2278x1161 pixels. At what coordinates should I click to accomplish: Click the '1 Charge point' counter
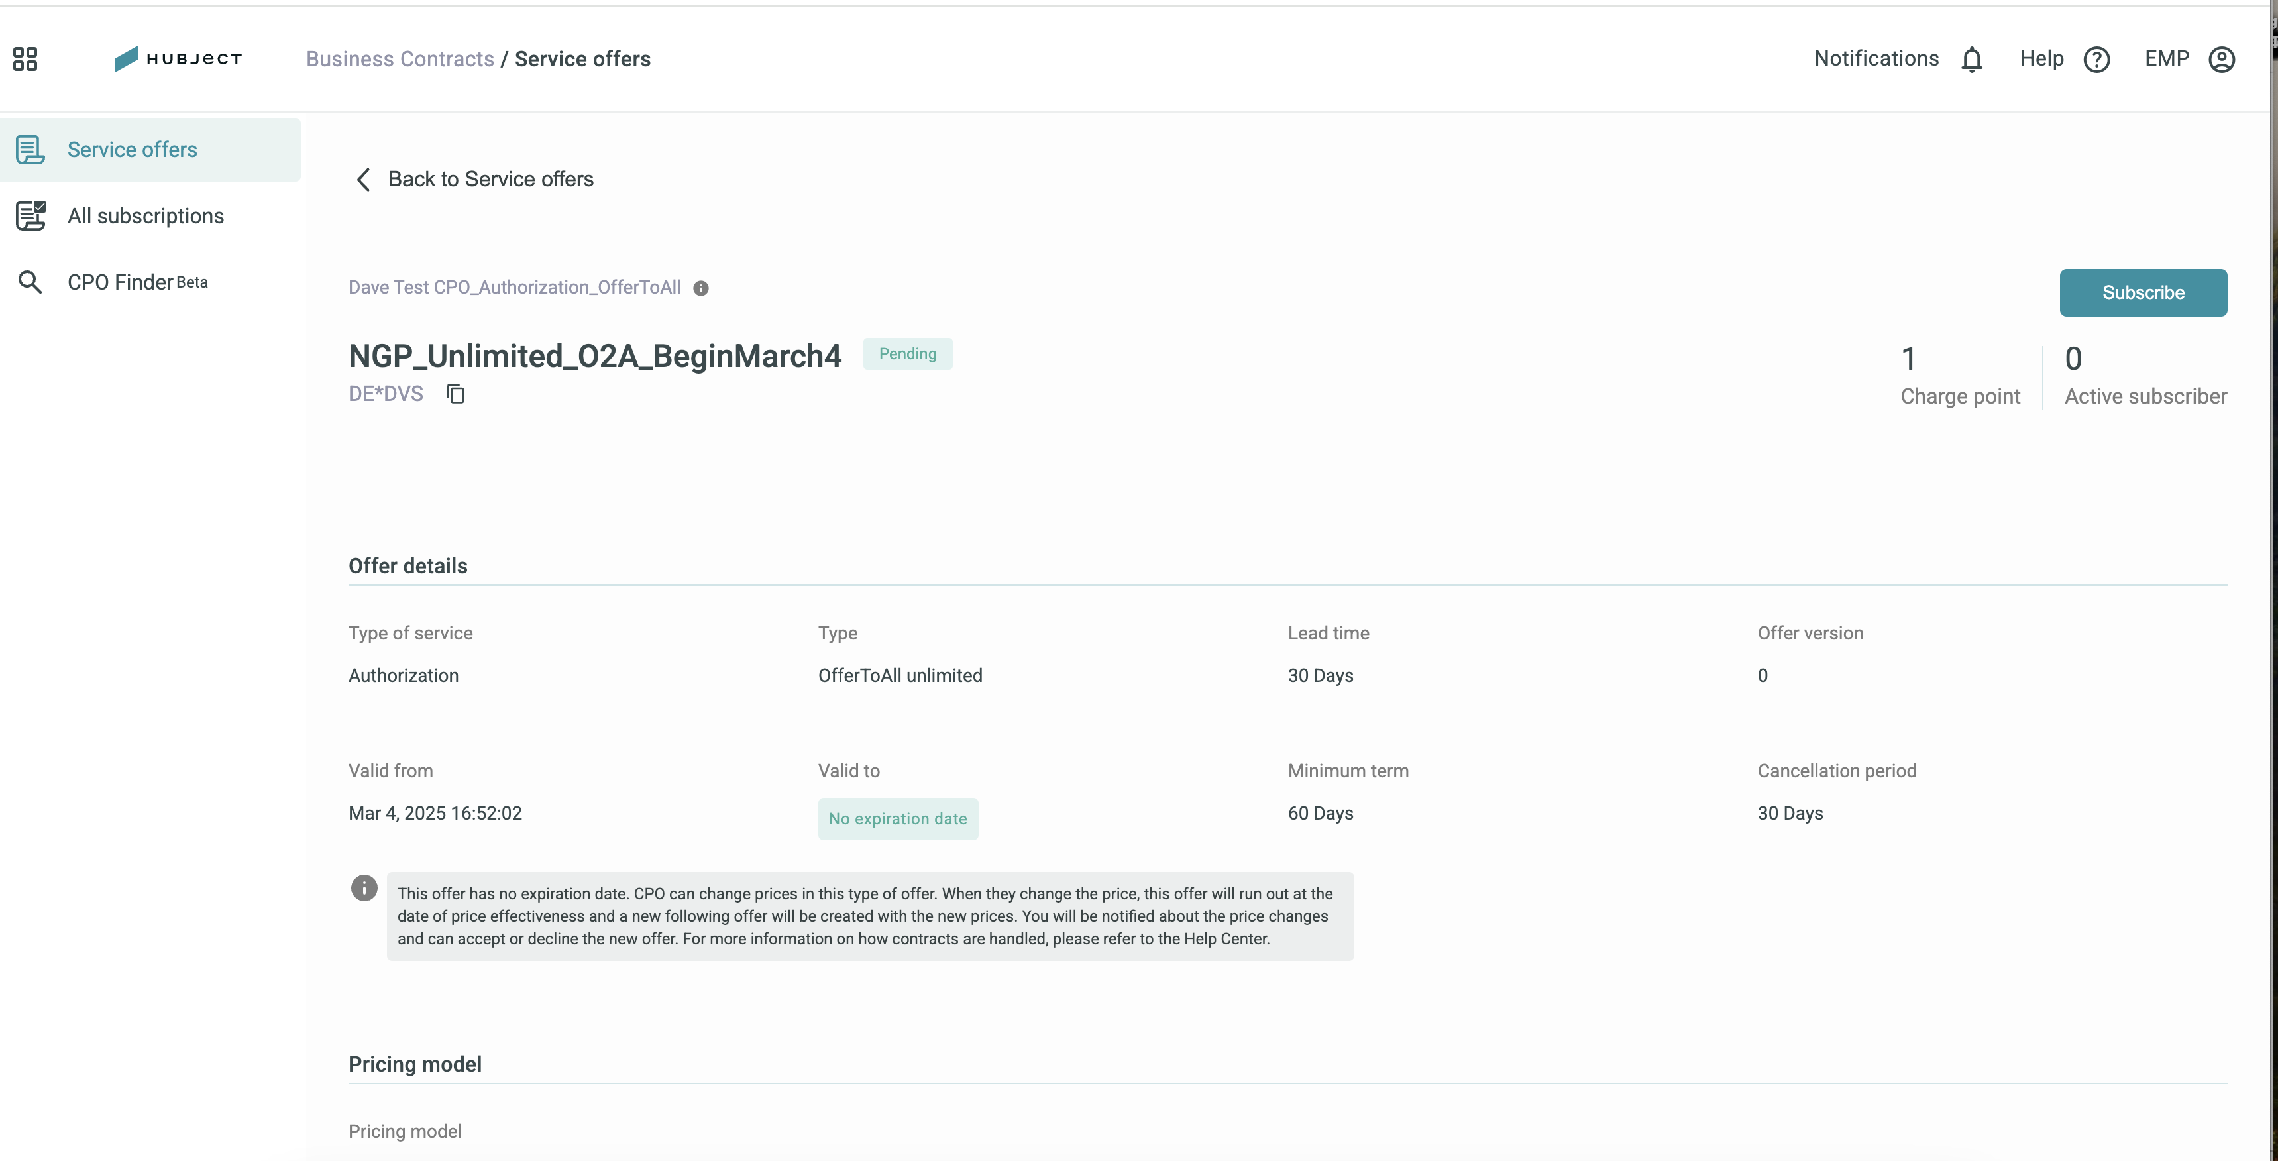coord(1961,376)
